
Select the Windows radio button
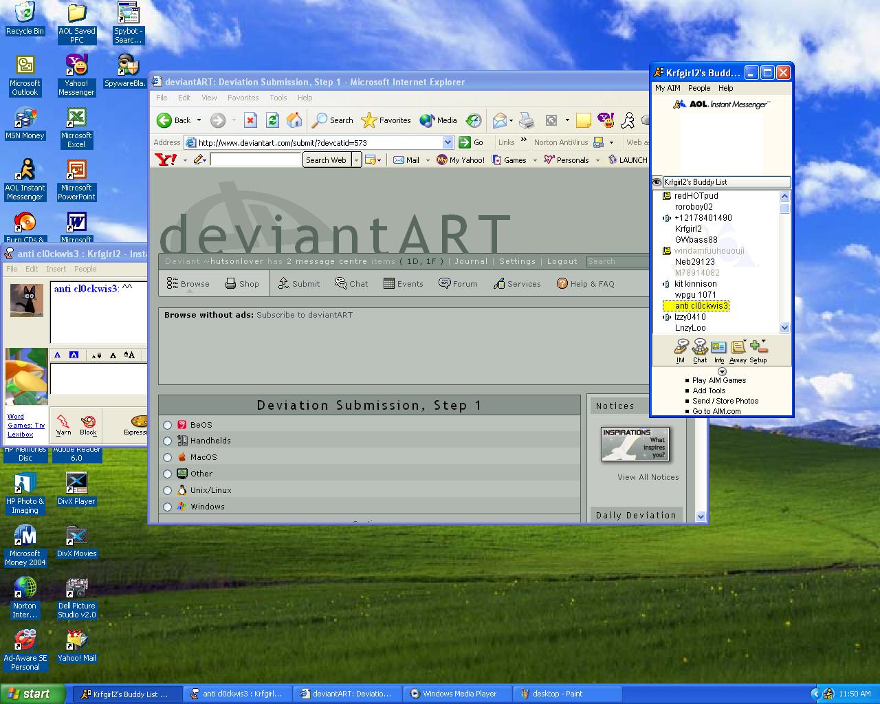167,507
